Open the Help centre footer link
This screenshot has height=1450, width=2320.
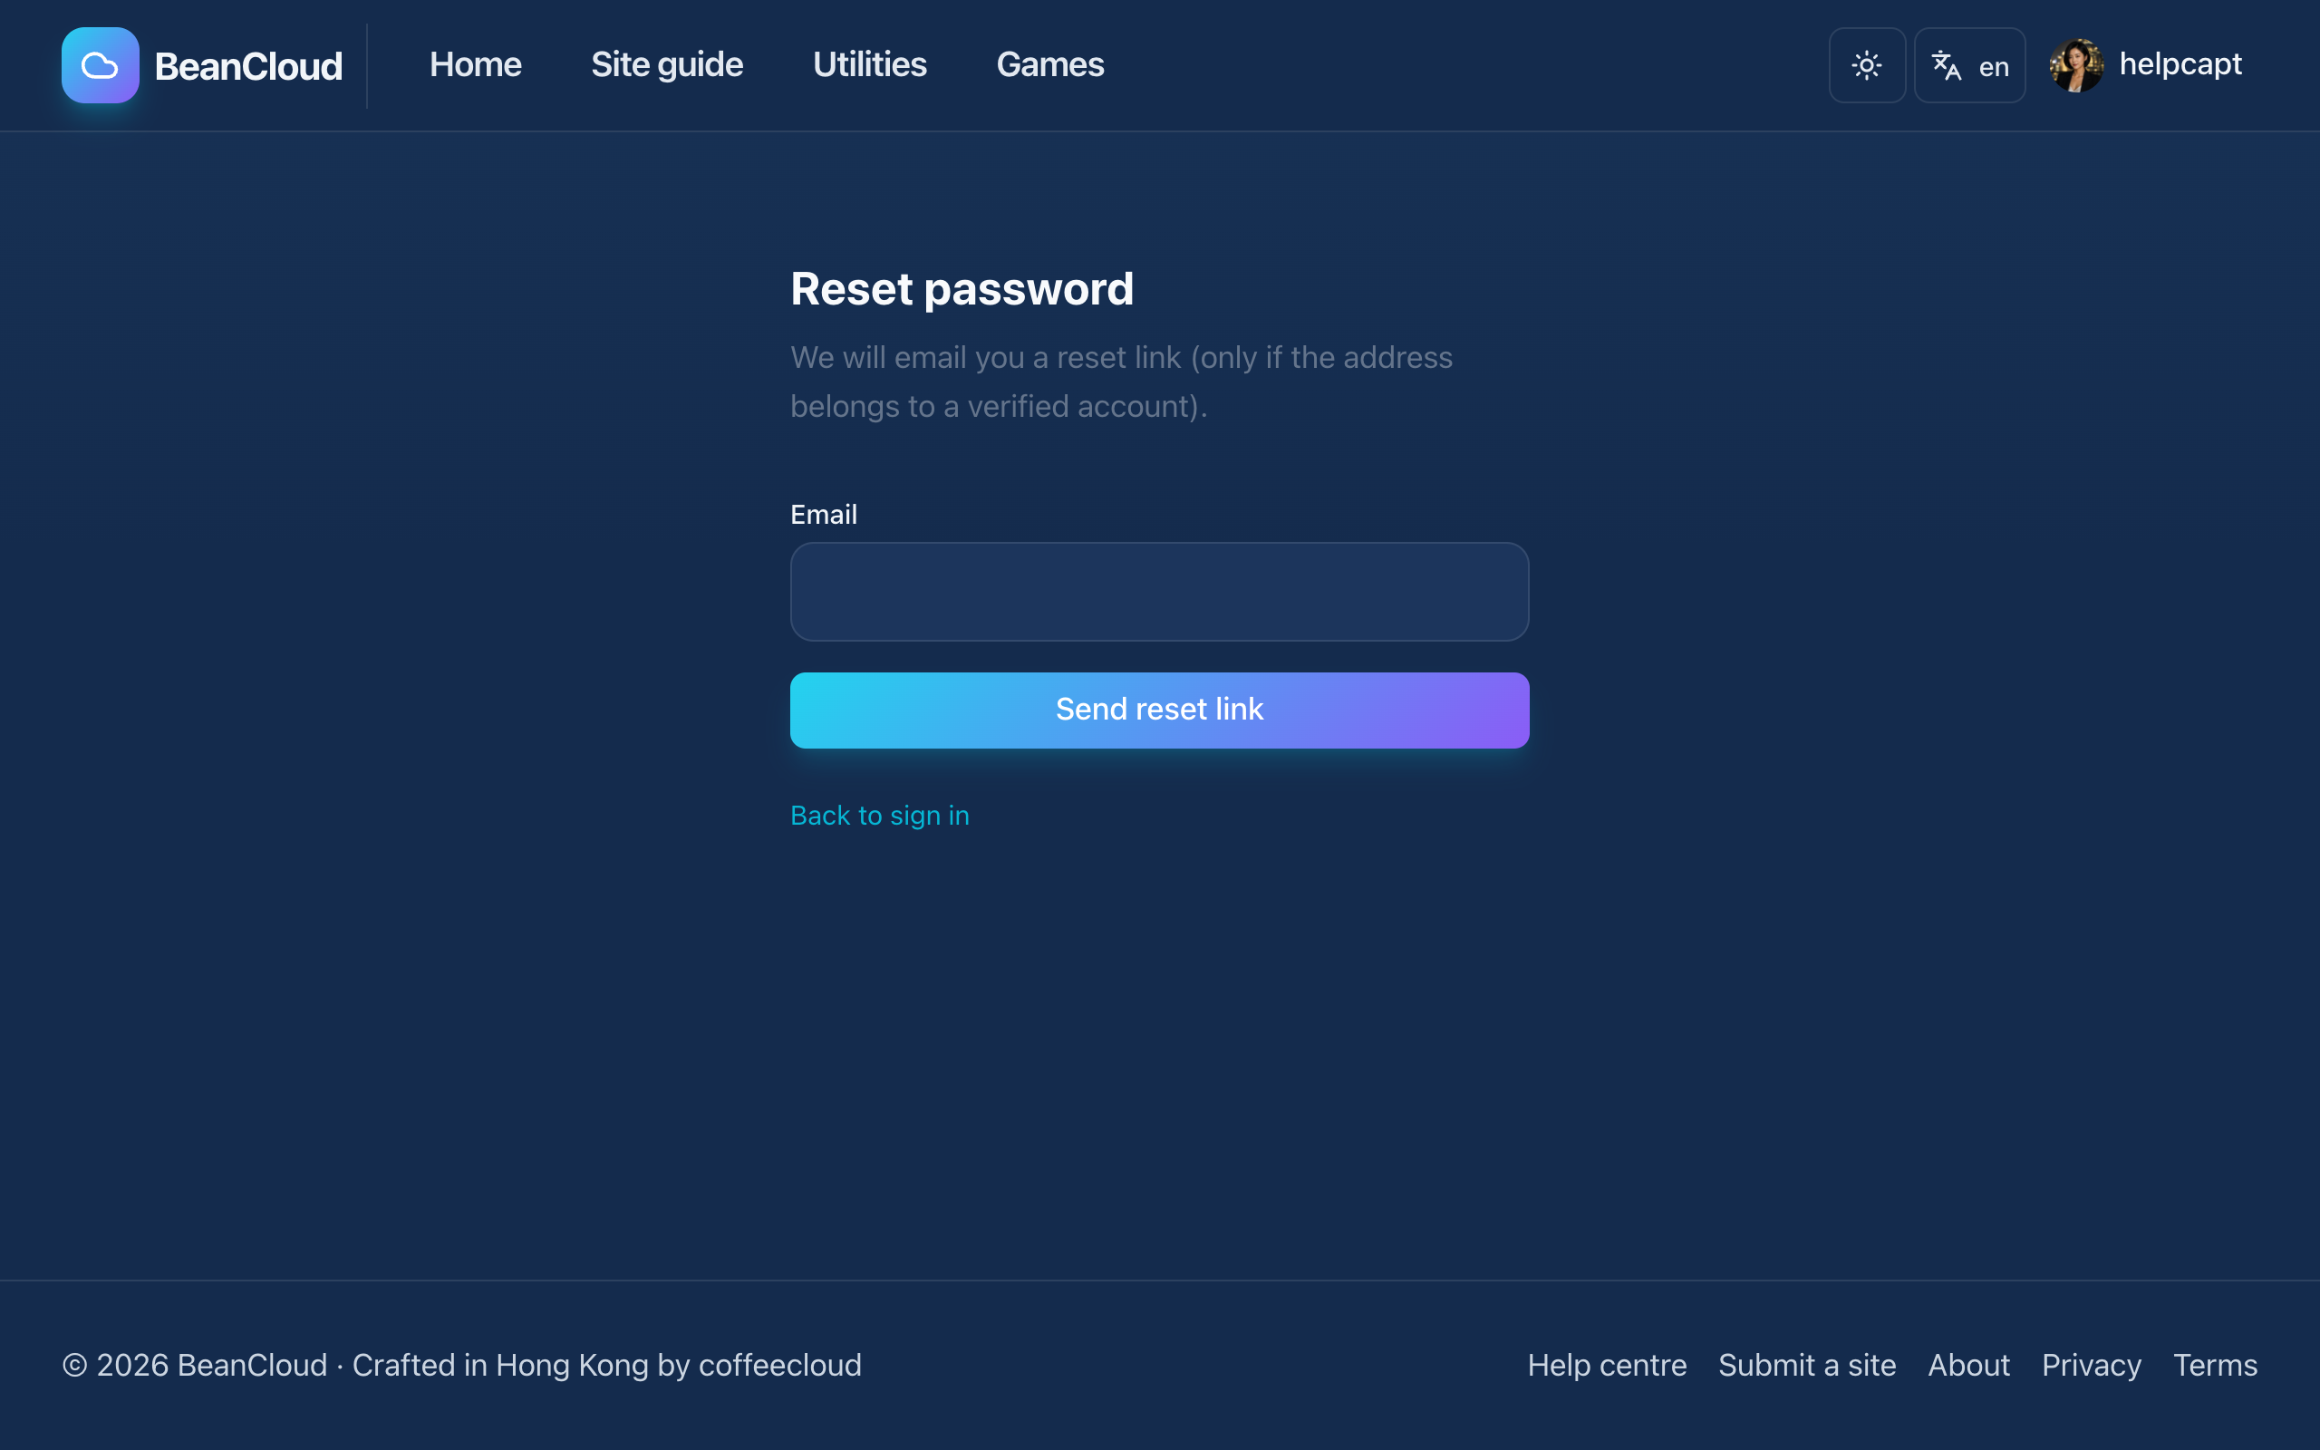click(1607, 1365)
